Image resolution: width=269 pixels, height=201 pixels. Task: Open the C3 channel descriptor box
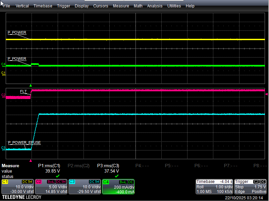coord(85,187)
